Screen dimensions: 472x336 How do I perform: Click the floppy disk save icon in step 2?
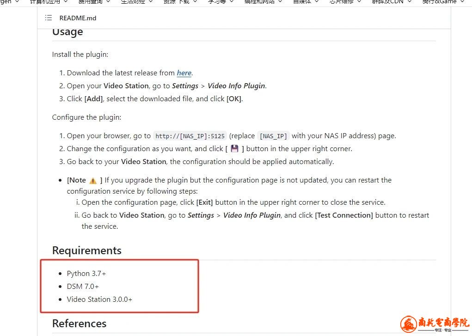pos(234,148)
